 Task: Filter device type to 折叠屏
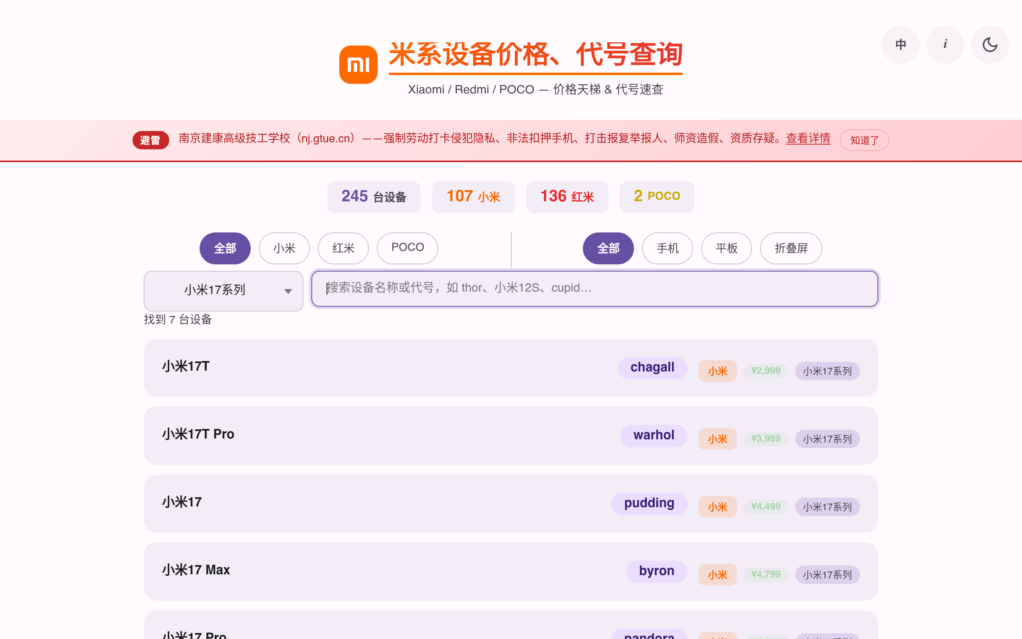[x=791, y=248]
